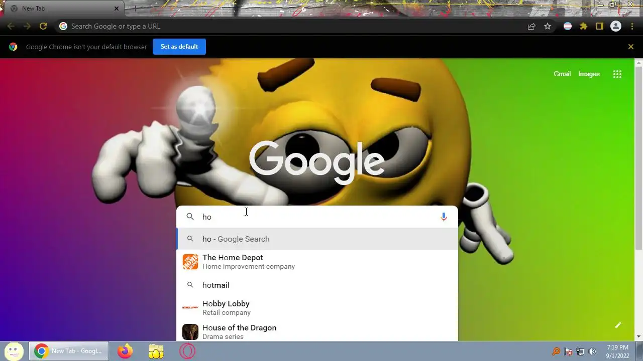Choose the hotmail suggestion
The image size is (643, 361).
click(x=317, y=285)
